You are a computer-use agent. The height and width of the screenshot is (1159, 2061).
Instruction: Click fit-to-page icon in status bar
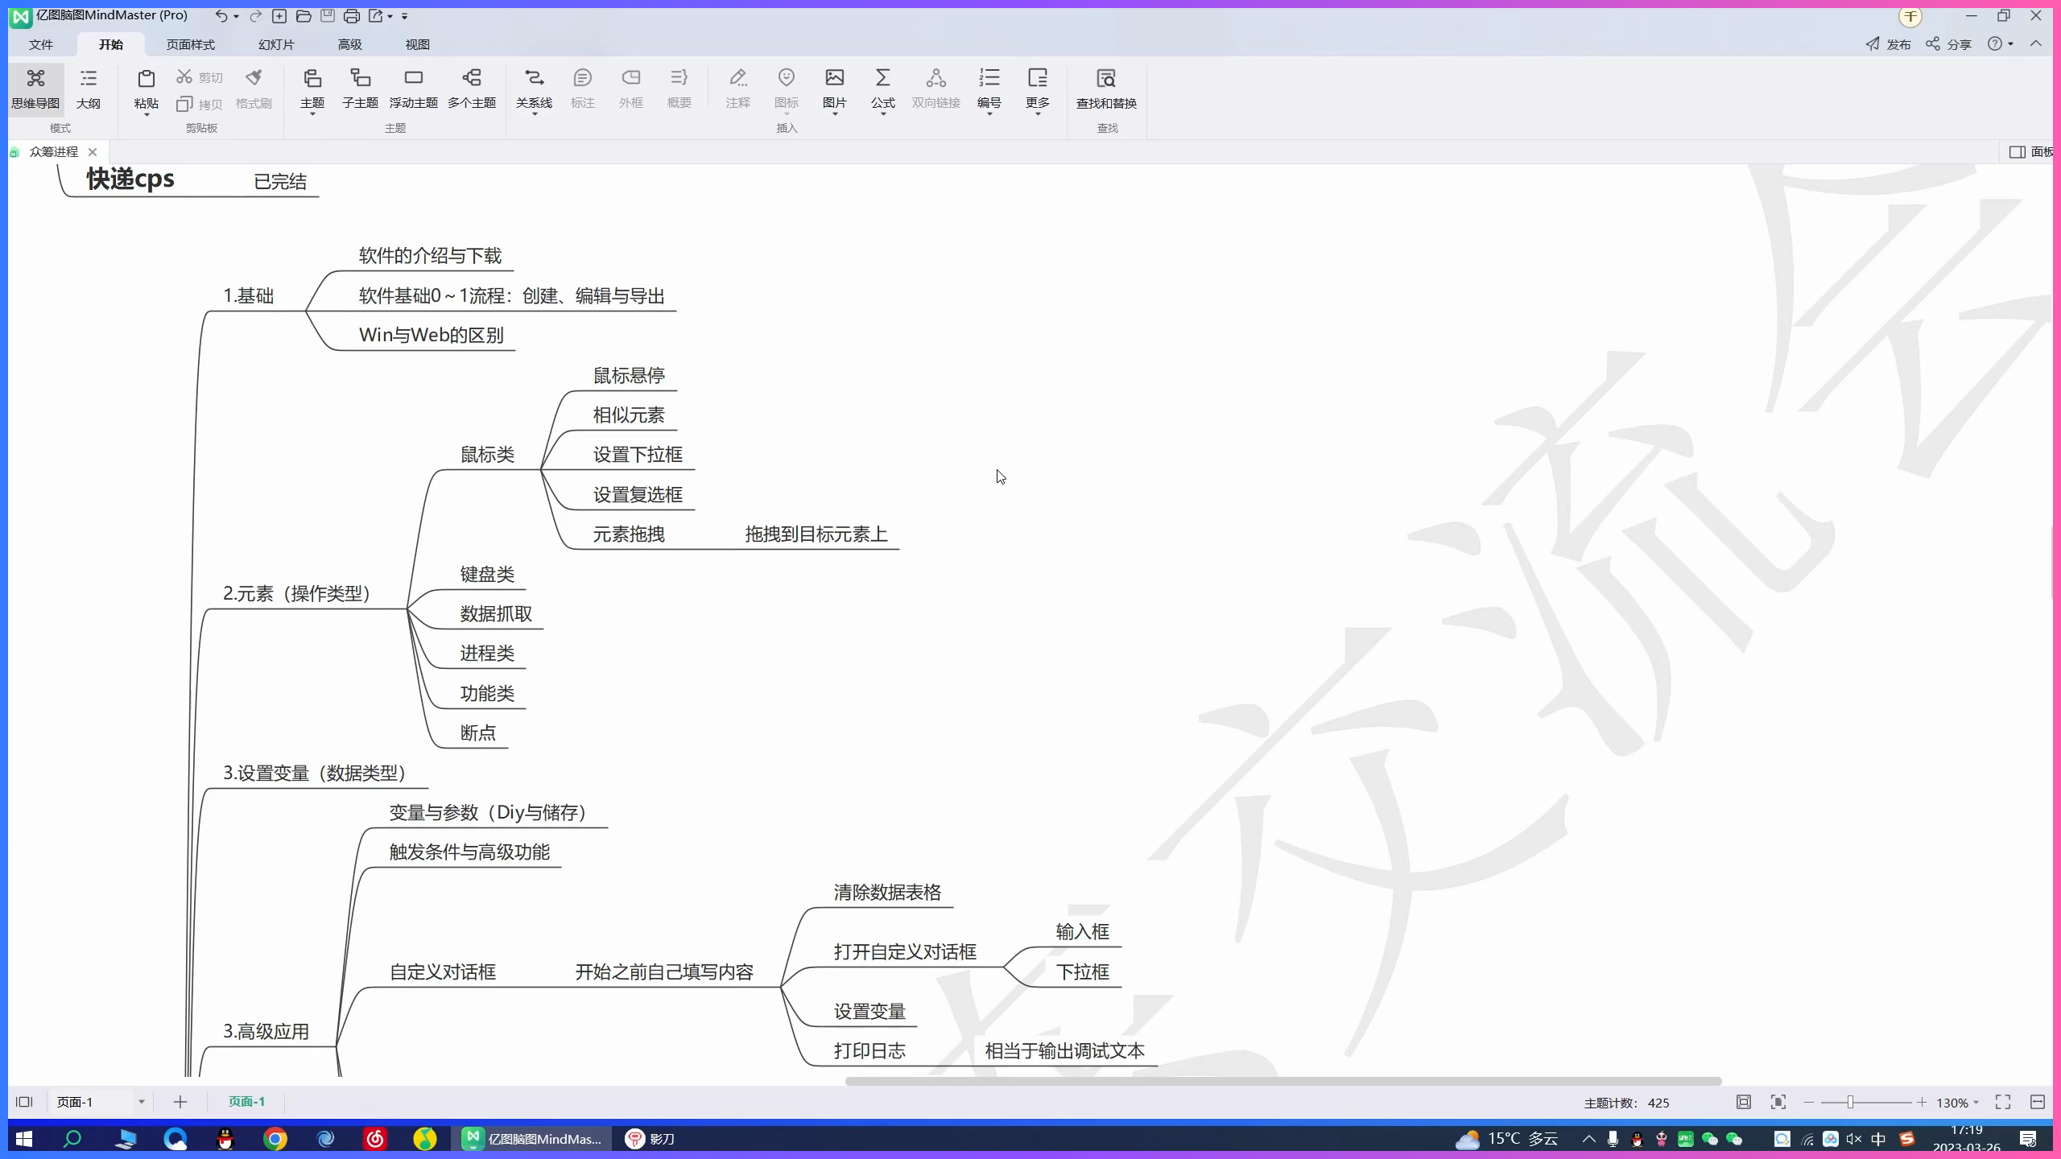[1743, 1102]
